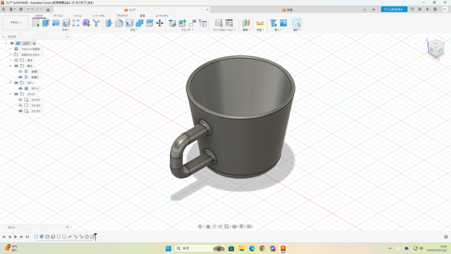
Task: Collapse the スケッチ folder tree node
Action: (x=10, y=94)
